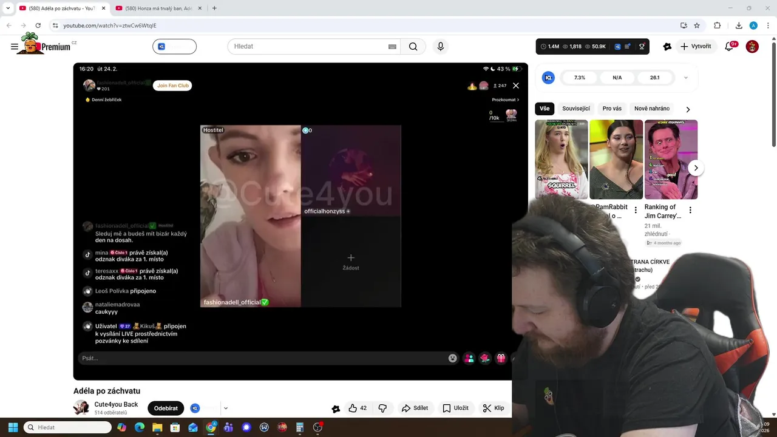Screen dimensions: 777x437
Task: Dislike the video
Action: point(382,408)
